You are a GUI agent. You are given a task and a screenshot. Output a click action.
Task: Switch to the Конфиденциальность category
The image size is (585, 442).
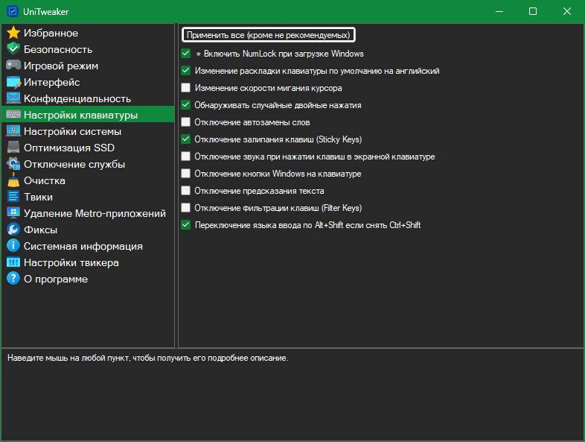[x=77, y=98]
